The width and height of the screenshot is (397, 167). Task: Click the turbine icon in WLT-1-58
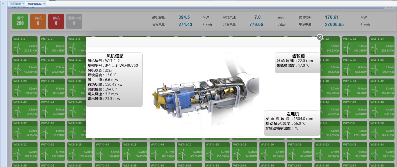click(x=45, y=133)
